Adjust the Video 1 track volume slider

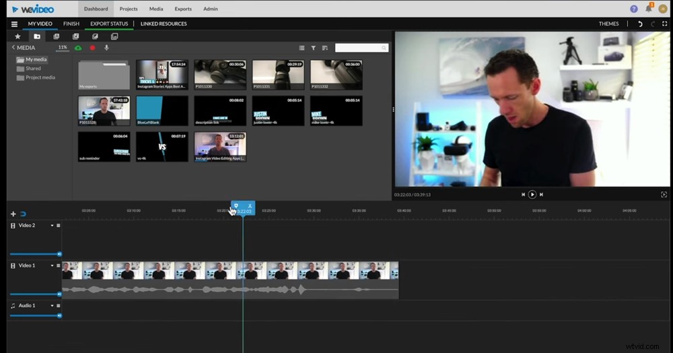pyautogui.click(x=36, y=294)
